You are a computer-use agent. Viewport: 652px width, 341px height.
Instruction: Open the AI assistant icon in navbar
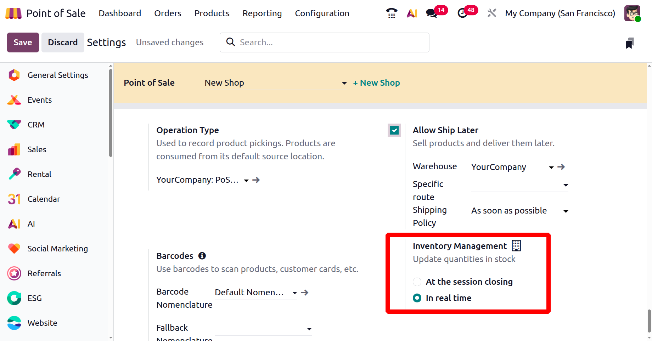pyautogui.click(x=412, y=13)
